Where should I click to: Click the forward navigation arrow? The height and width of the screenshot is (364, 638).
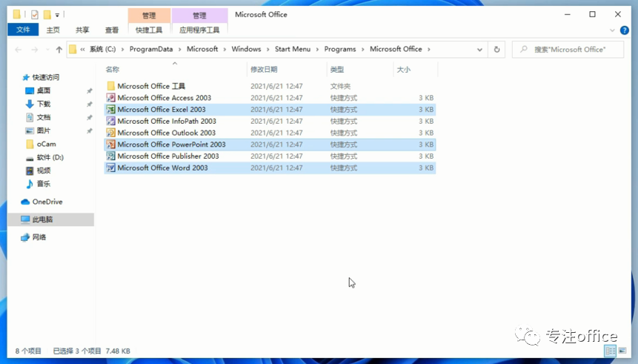pos(35,50)
